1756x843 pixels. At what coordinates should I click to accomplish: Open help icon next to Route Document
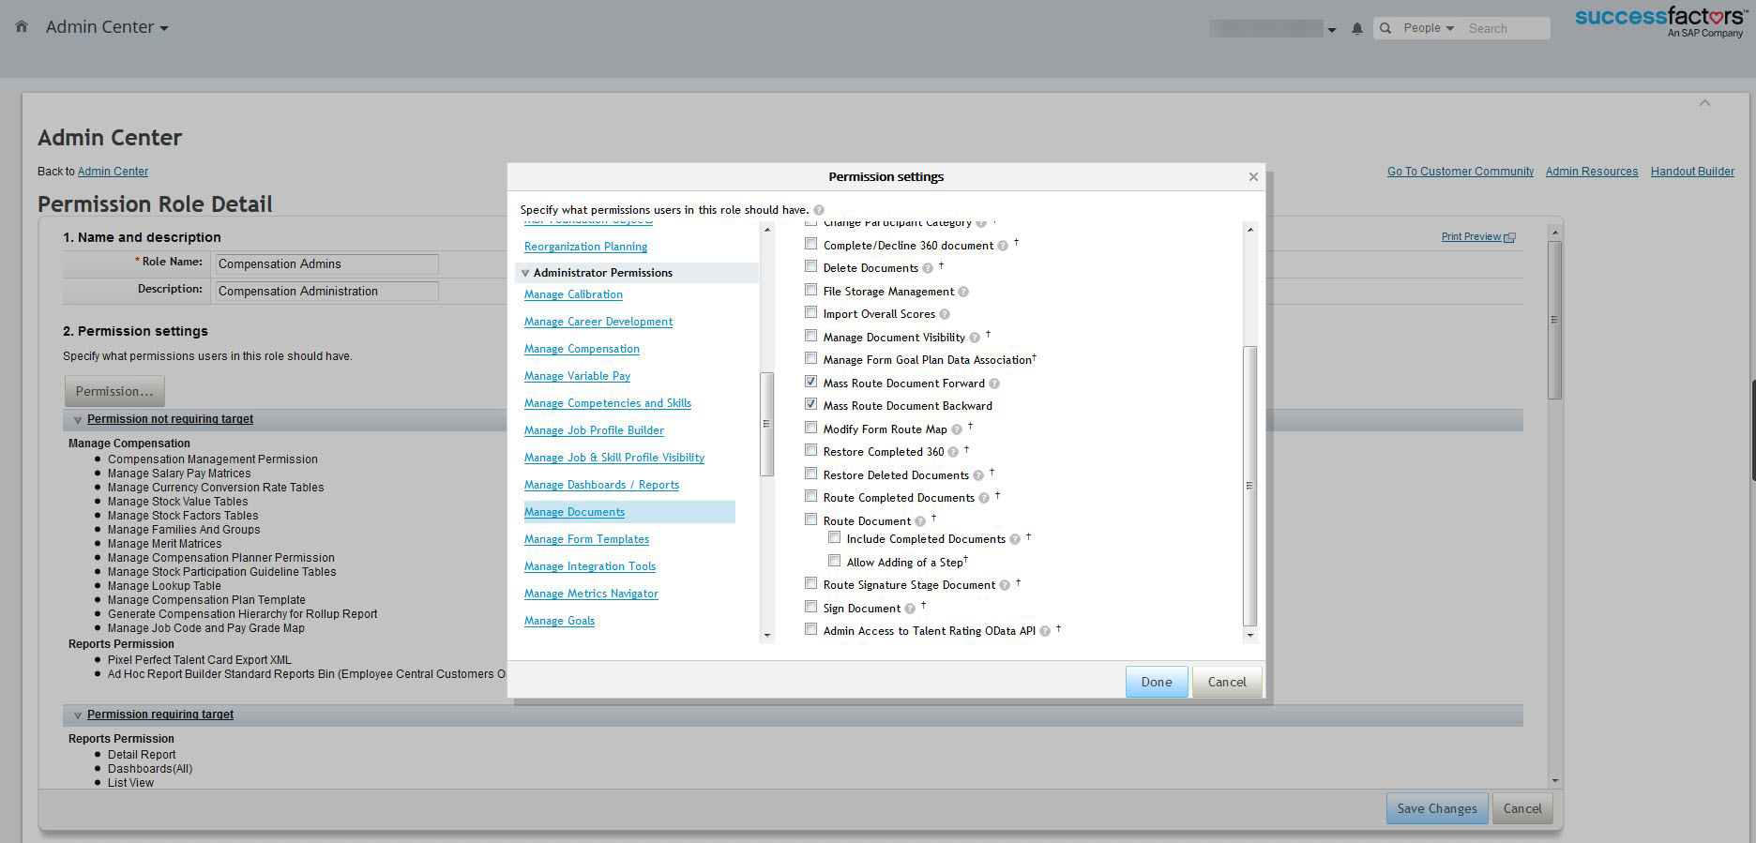pyautogui.click(x=920, y=521)
